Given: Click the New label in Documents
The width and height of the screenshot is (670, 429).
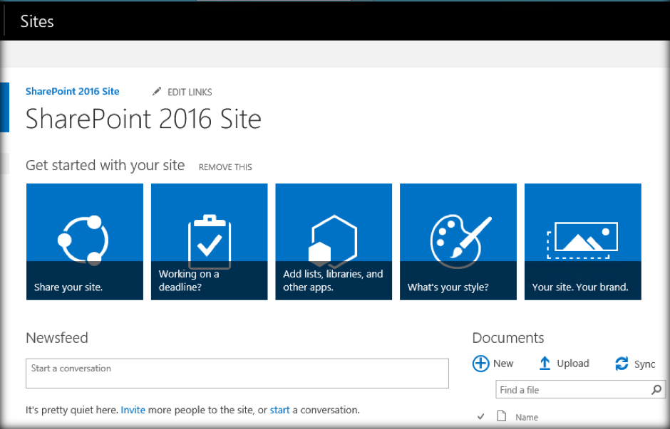Looking at the screenshot, I should pyautogui.click(x=503, y=364).
